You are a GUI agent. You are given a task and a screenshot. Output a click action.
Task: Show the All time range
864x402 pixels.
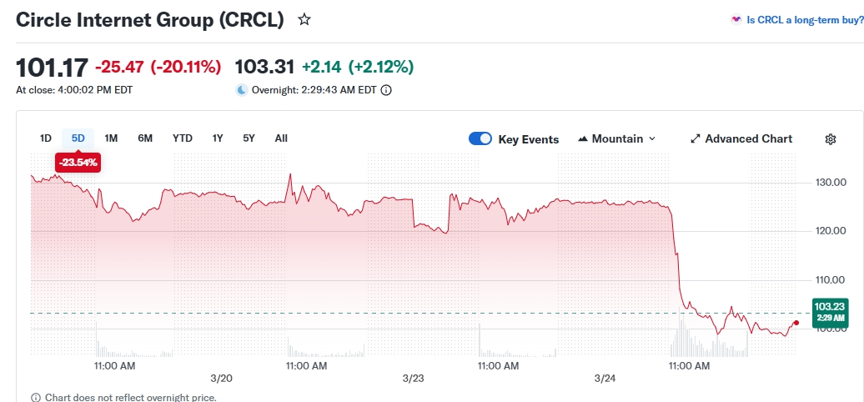(x=281, y=138)
